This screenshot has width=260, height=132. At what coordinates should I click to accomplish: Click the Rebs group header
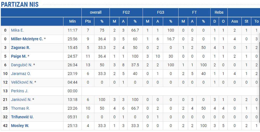point(219,12)
